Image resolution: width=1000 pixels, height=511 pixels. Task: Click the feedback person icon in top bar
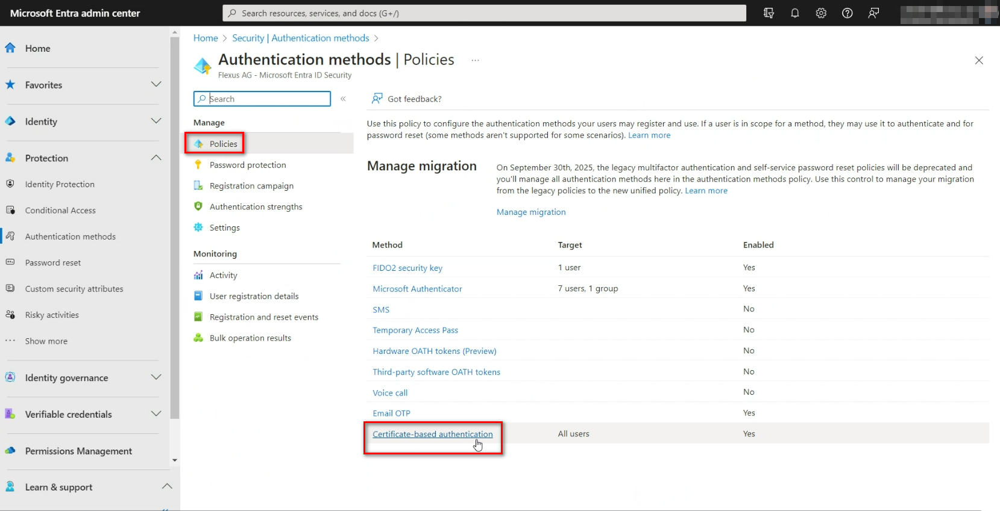(x=873, y=13)
